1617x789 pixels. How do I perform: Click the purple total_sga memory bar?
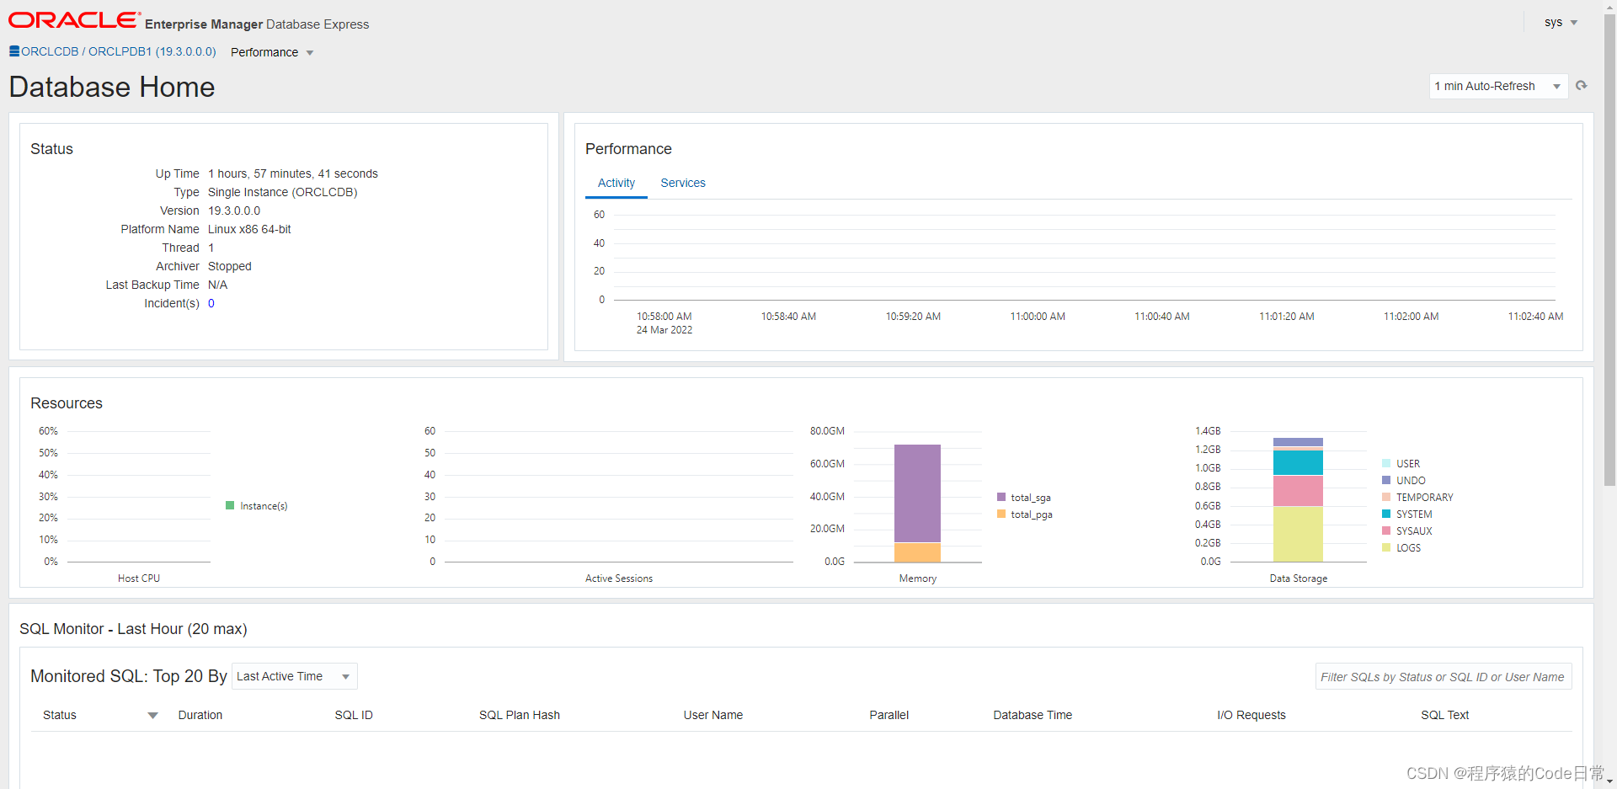917,493
